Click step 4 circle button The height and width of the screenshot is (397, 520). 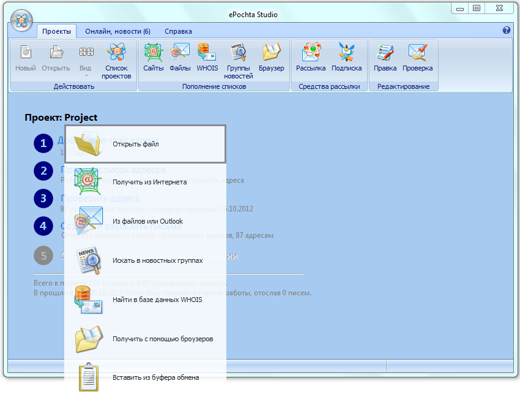point(43,226)
